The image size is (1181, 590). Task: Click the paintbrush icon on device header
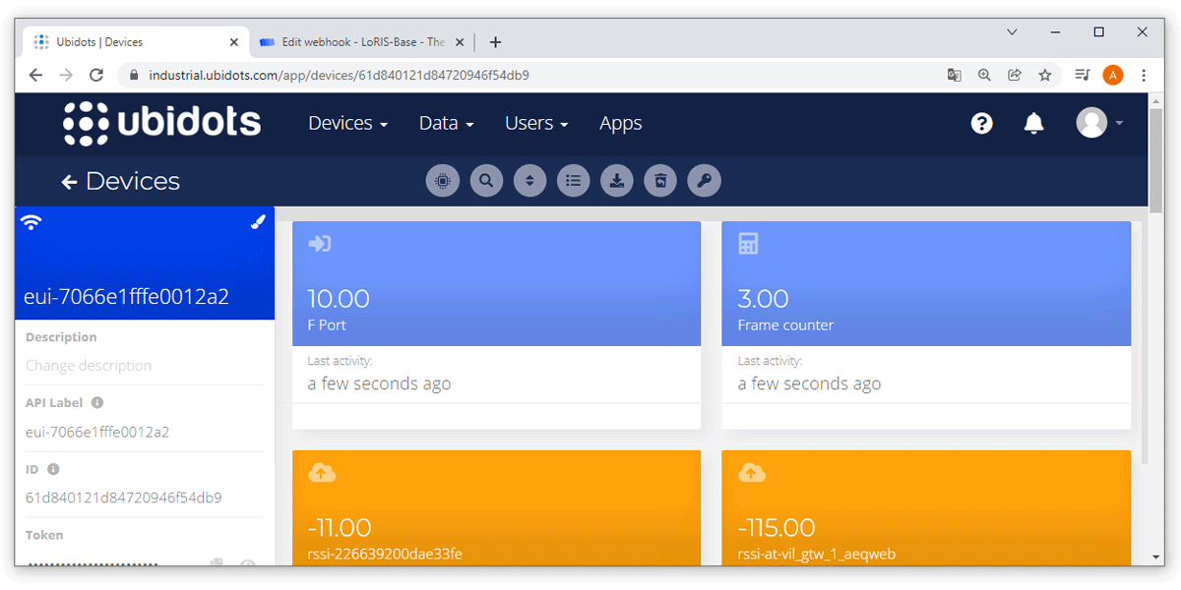[258, 222]
